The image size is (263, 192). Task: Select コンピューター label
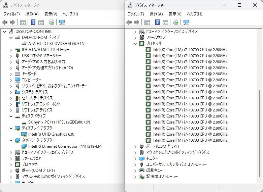32,80
